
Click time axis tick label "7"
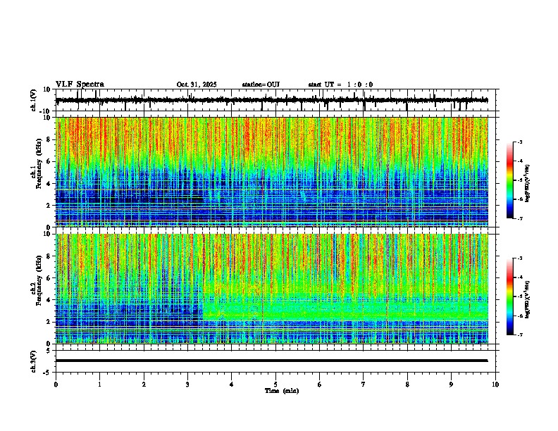coord(364,385)
